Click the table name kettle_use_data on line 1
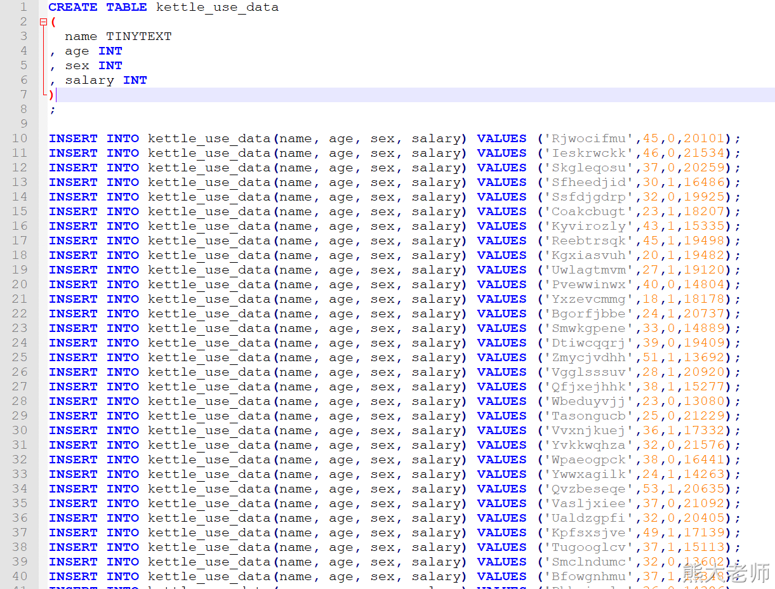The height and width of the screenshot is (589, 775). pyautogui.click(x=217, y=8)
